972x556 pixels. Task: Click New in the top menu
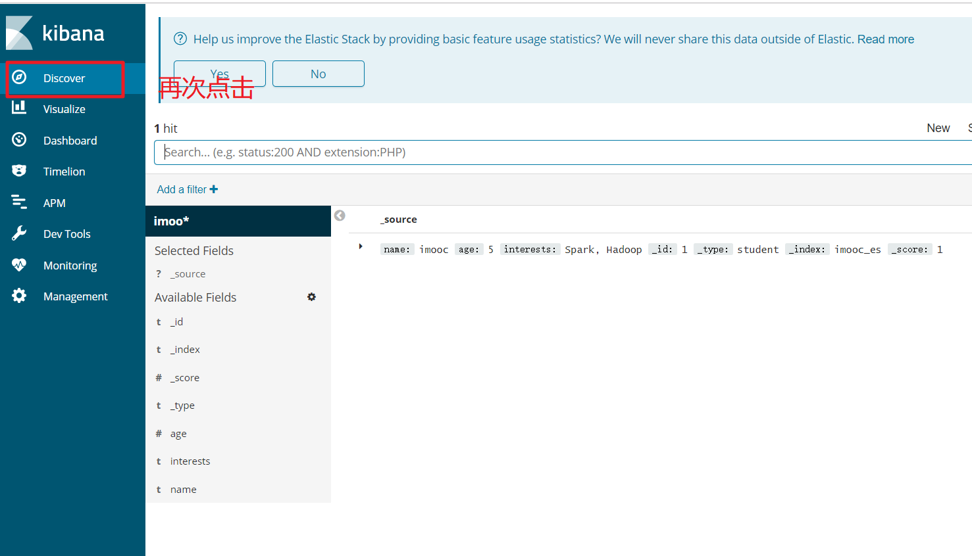pyautogui.click(x=938, y=128)
